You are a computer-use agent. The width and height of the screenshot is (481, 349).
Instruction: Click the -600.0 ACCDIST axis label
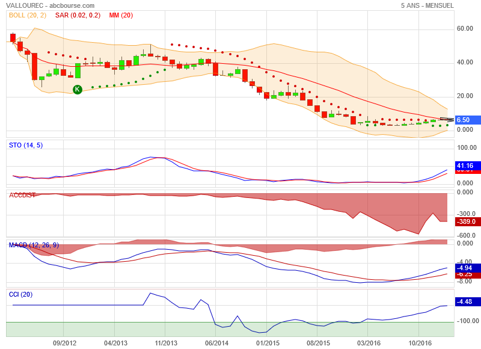466,235
